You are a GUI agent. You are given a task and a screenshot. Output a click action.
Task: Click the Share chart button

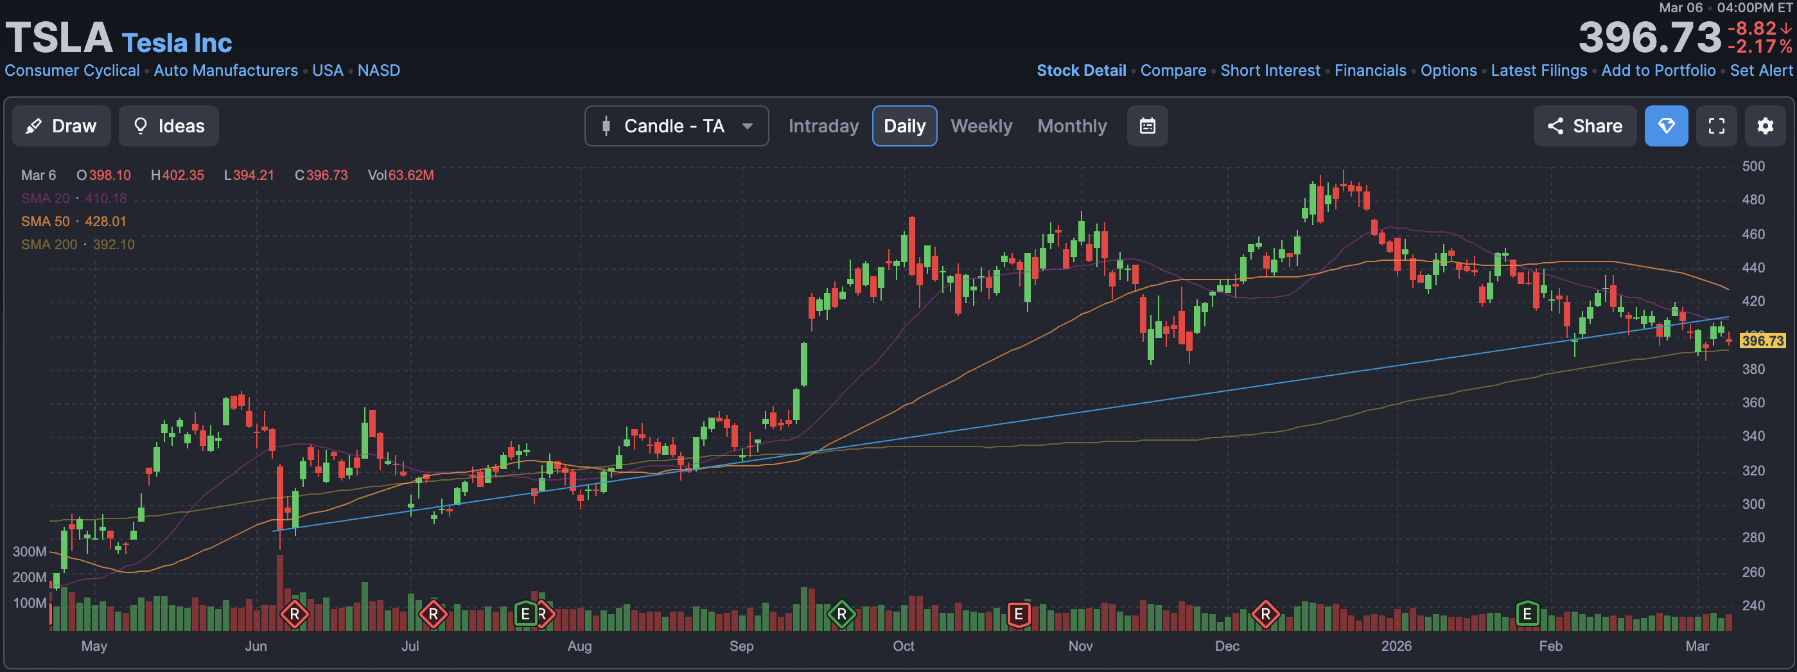point(1584,126)
